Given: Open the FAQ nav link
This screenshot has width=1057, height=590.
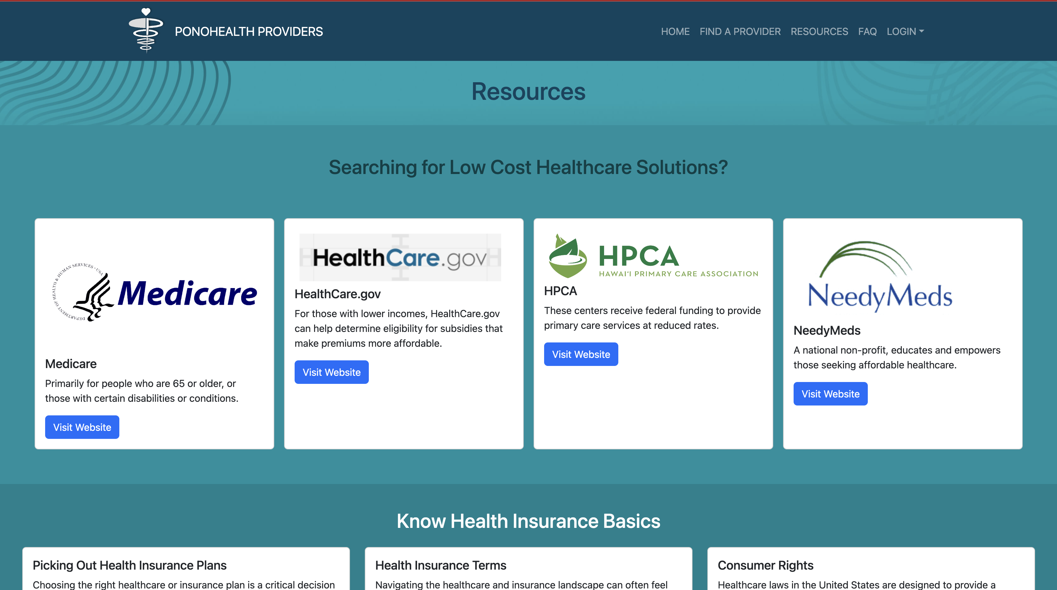Looking at the screenshot, I should (867, 32).
